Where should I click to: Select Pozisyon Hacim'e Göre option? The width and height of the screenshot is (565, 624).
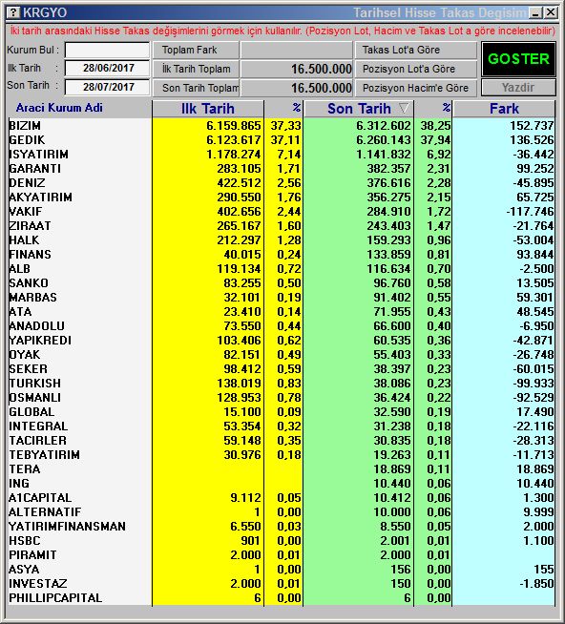(416, 88)
